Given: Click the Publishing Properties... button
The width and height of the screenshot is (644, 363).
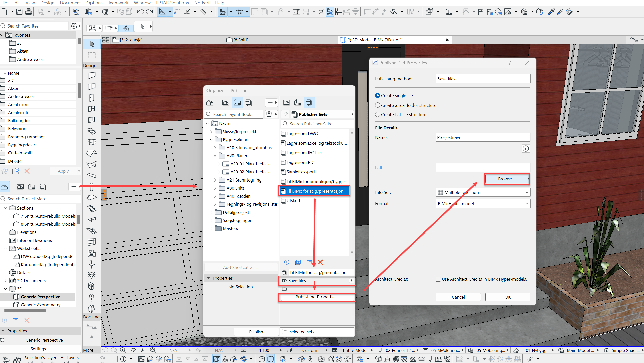Looking at the screenshot, I should (x=317, y=297).
